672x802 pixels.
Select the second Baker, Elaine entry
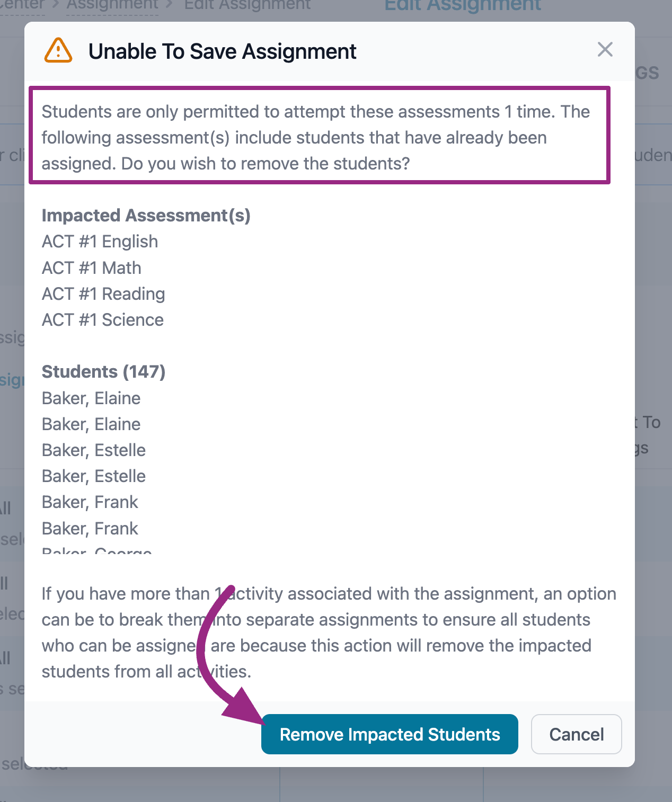click(91, 424)
